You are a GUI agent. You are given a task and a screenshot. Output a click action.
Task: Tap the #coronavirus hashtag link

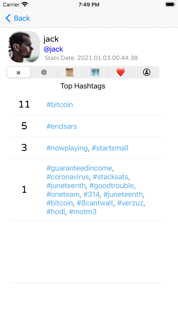click(x=68, y=177)
